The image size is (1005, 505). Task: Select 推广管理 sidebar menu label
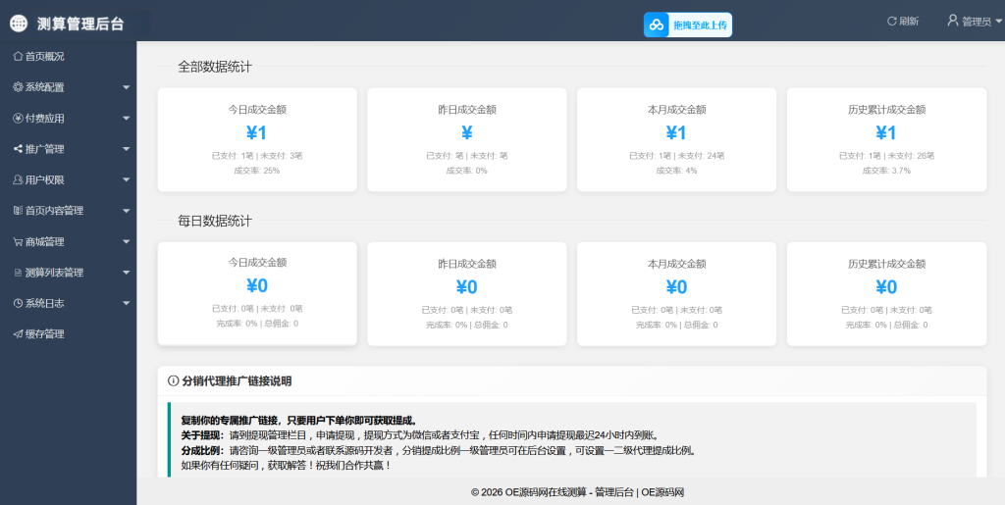(x=45, y=149)
